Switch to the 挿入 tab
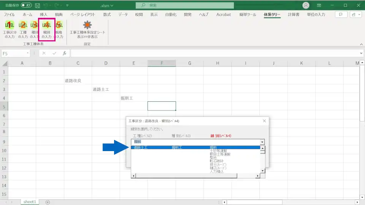Screen dimensions: 365x205 [43, 14]
